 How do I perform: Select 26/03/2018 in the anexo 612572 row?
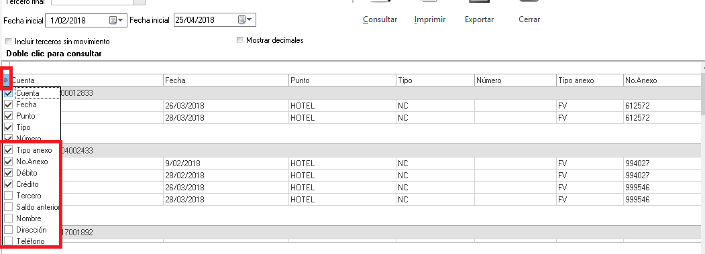coord(225,106)
